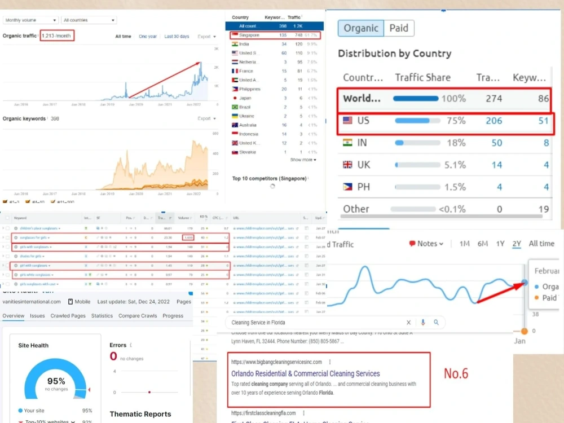Click add icon beside 'shades for girls' keyword
The height and width of the screenshot is (423, 564).
pos(16,256)
